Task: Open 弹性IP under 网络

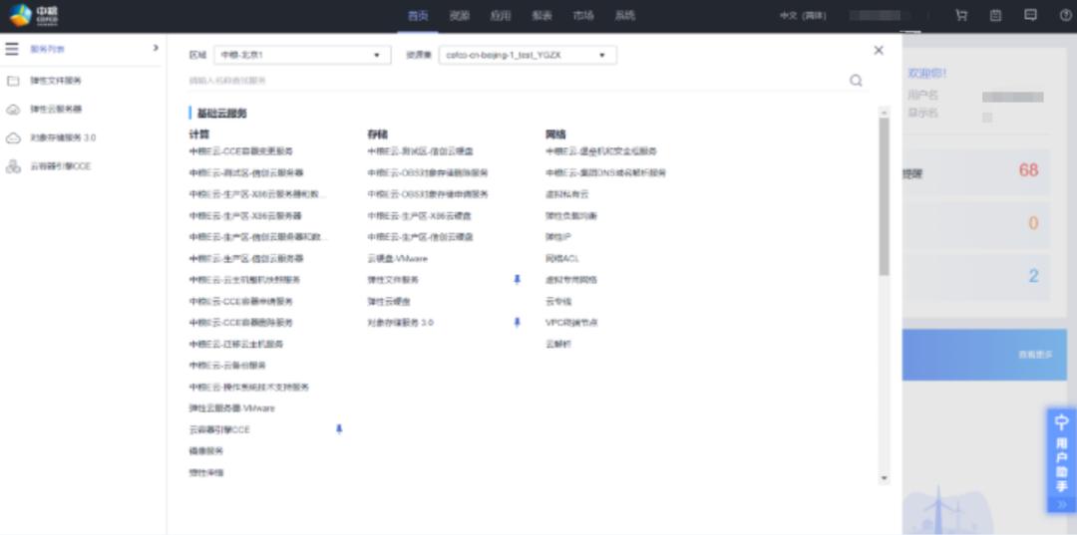Action: click(558, 237)
